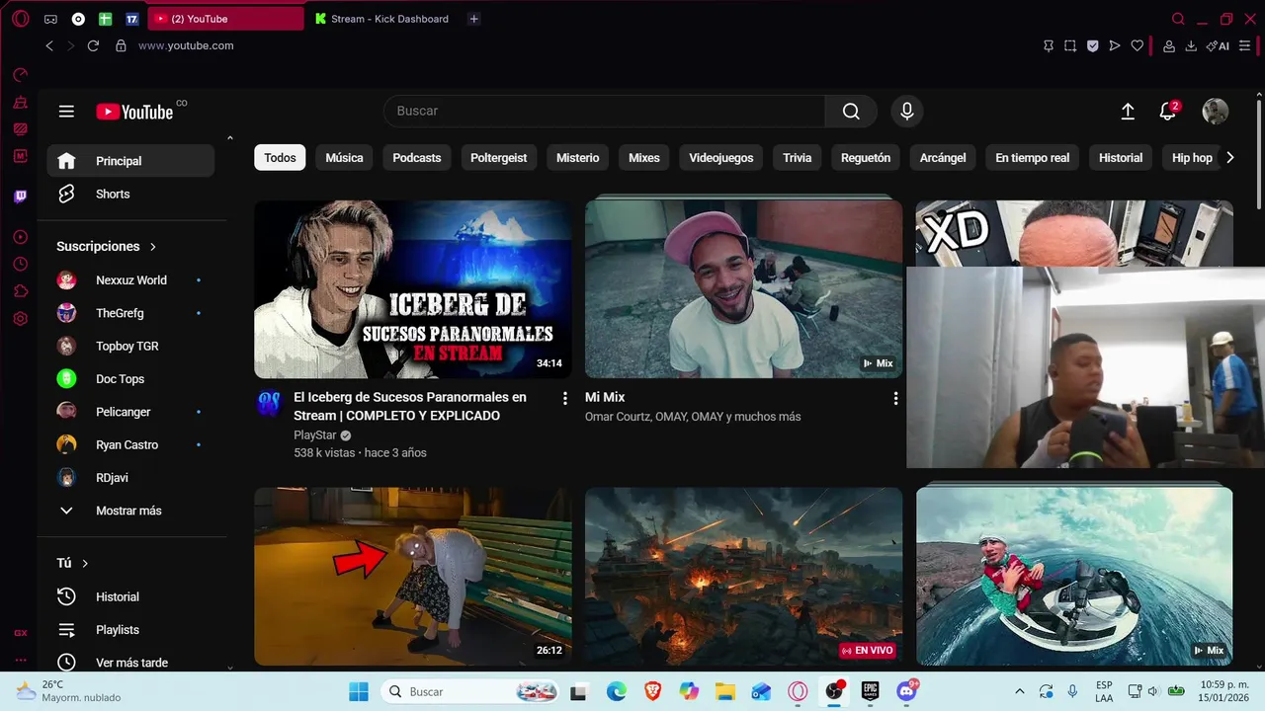Open the Aria AI assistant

(1218, 45)
